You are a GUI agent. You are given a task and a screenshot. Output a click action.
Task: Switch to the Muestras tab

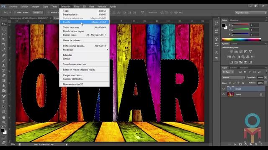[234, 20]
